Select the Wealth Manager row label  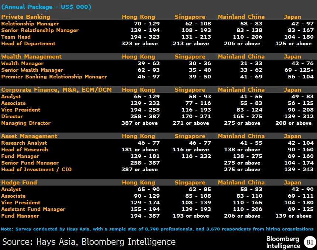[x=22, y=63]
